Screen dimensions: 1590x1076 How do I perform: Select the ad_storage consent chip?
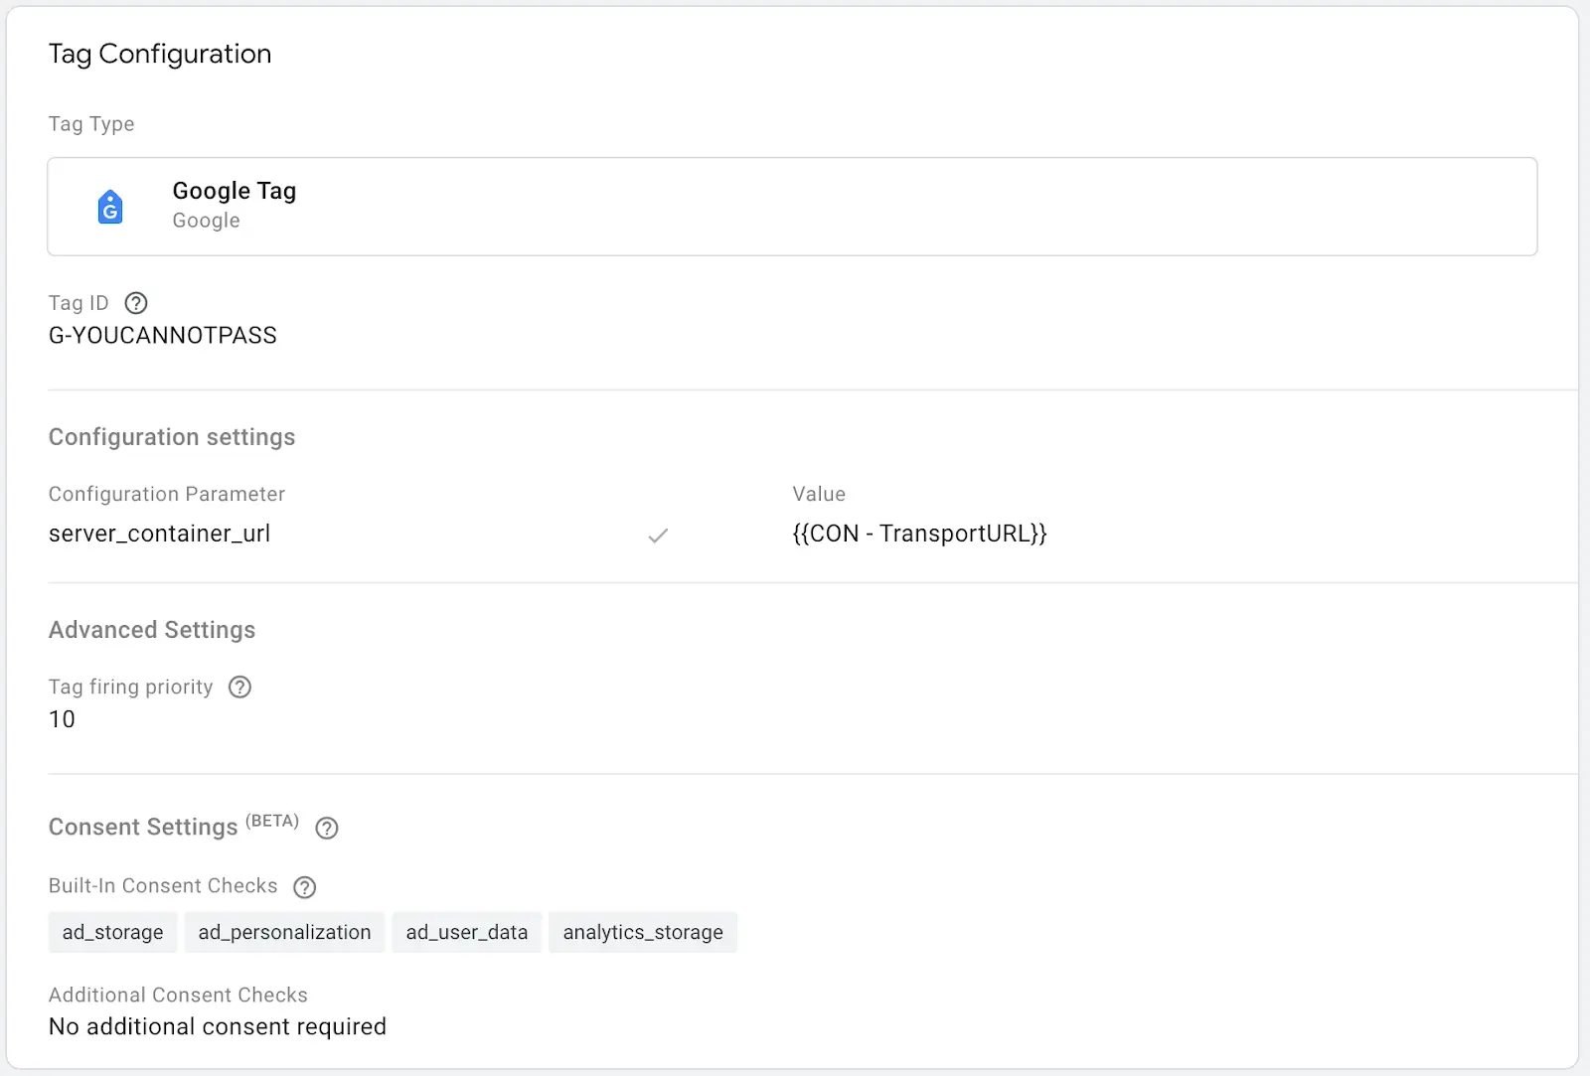pos(112,932)
